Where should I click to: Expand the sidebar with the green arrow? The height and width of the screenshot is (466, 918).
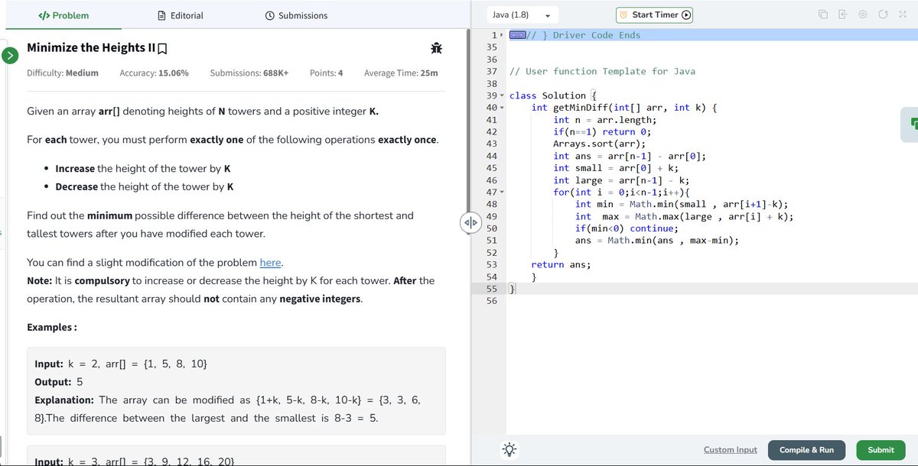coord(9,56)
